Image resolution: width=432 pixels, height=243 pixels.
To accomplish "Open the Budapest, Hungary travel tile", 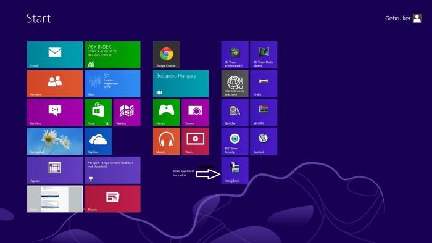I will click(x=181, y=84).
